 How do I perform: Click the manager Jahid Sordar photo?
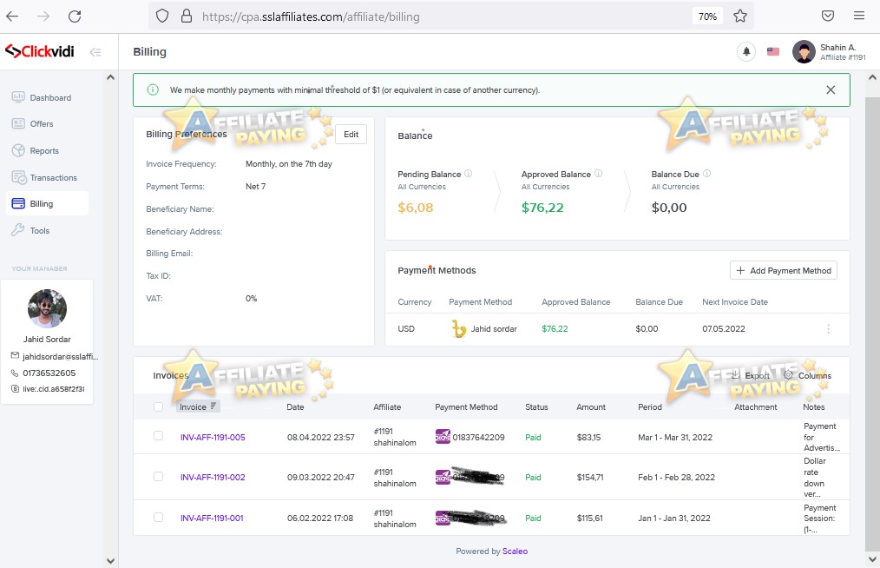point(47,308)
